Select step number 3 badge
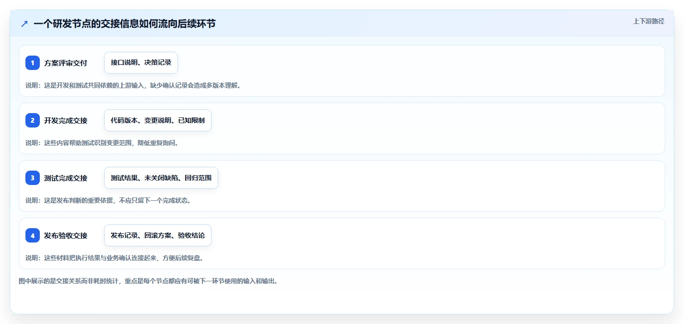Viewport: 684px width, 324px height. [x=33, y=178]
